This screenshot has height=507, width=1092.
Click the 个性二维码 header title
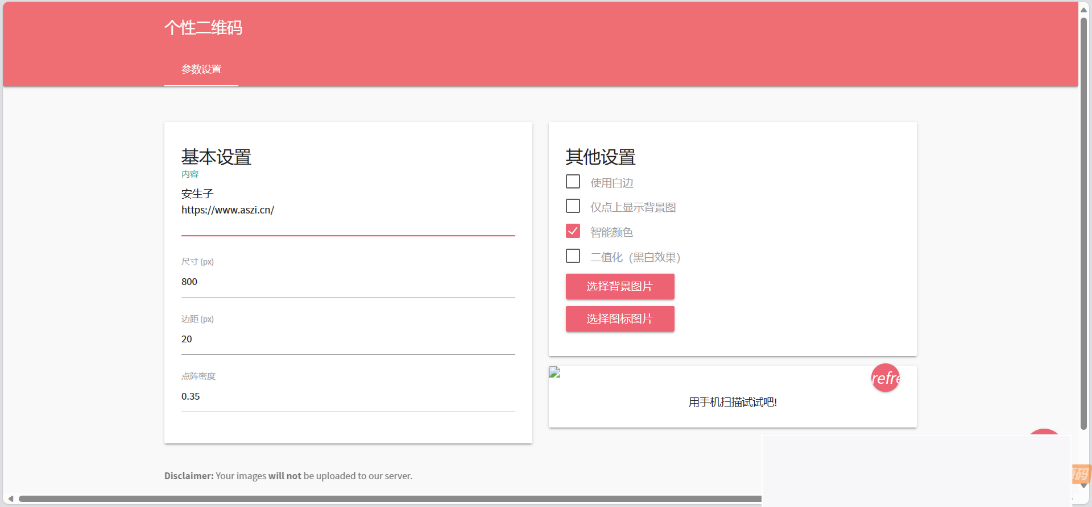203,28
